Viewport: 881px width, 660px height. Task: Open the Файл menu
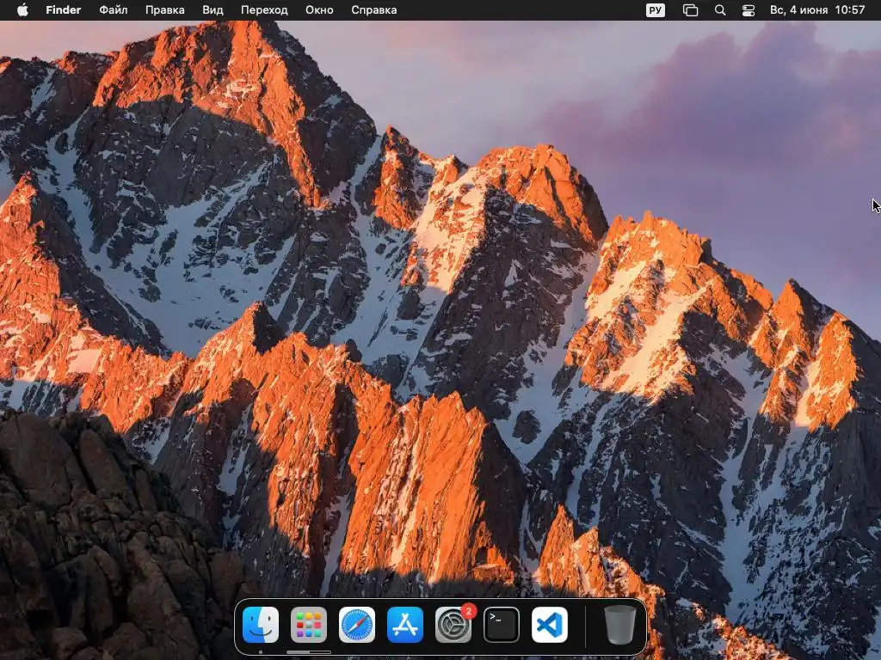pos(113,10)
